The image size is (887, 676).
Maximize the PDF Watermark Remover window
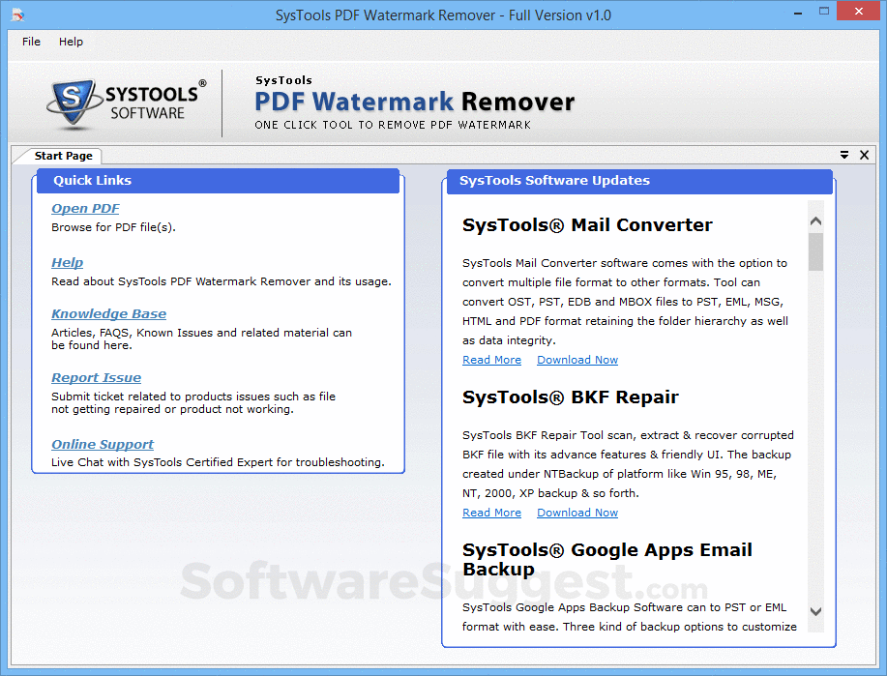824,12
